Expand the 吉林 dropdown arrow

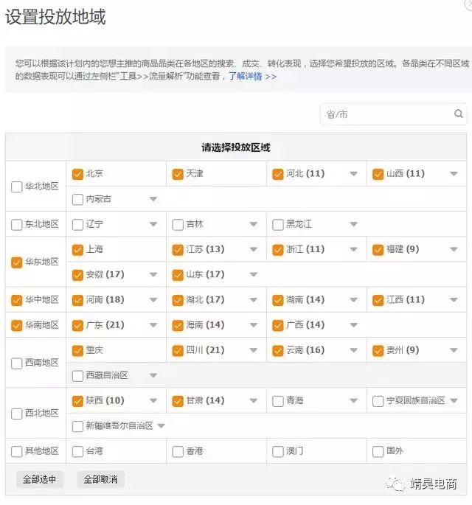254,224
